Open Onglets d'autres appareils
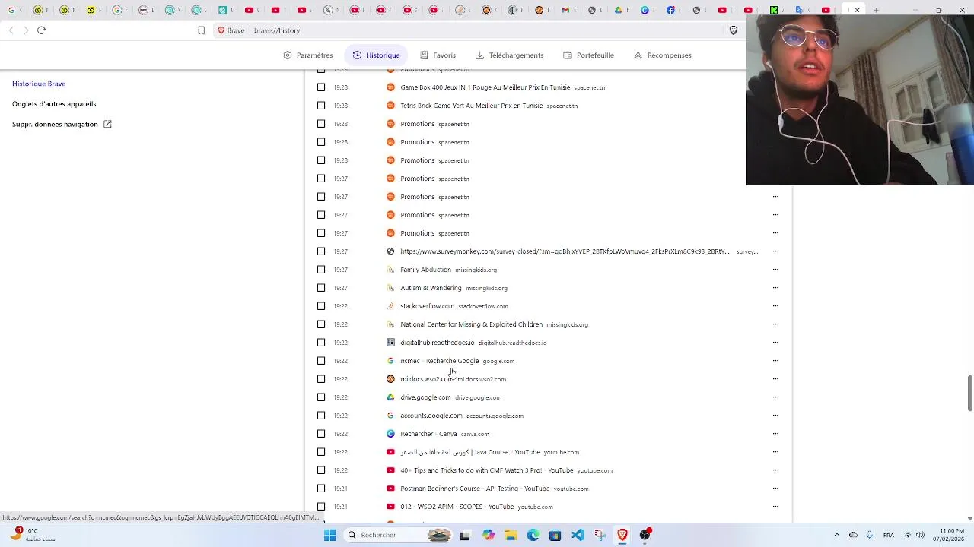 [54, 104]
